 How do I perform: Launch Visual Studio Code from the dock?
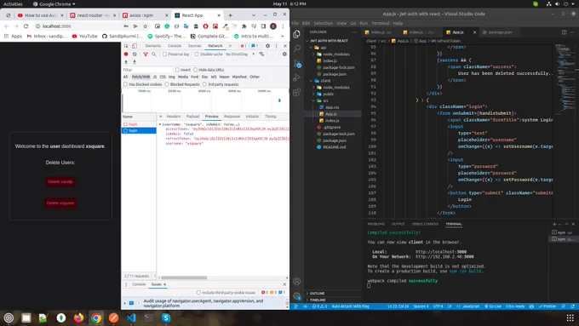pyautogui.click(x=131, y=317)
